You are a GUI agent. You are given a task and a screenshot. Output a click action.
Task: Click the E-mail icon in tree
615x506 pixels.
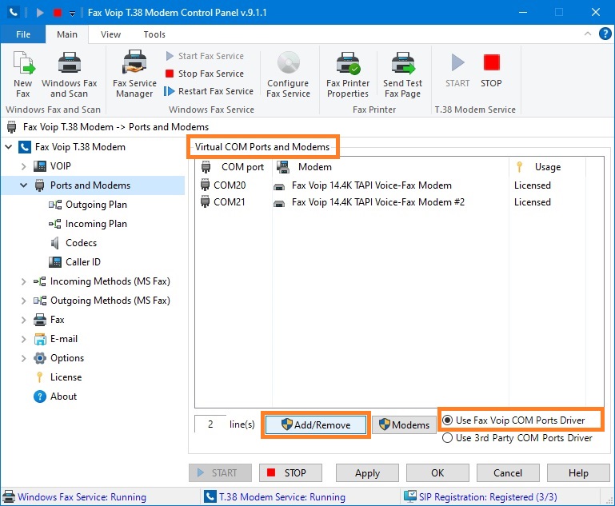coord(40,339)
